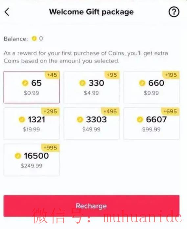Tap the coin icon on the 65 package
The image size is (187, 229).
25,83
